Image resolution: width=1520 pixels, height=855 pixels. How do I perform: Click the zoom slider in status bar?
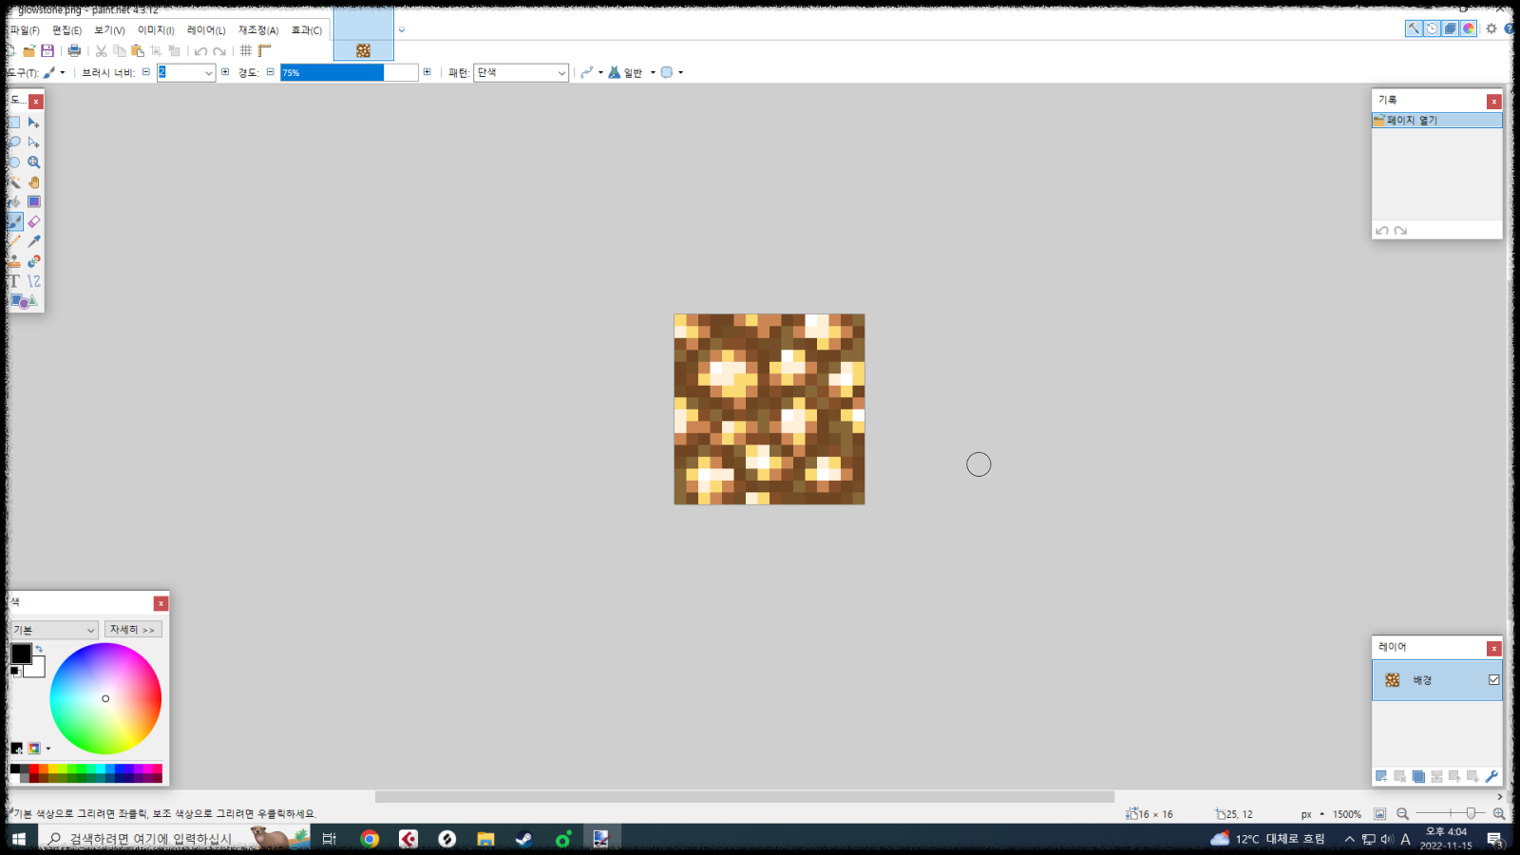pyautogui.click(x=1451, y=813)
